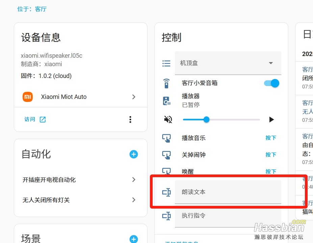This screenshot has width=313, height=243.
Task: Click the 播放音乐 label
Action: 193,138
